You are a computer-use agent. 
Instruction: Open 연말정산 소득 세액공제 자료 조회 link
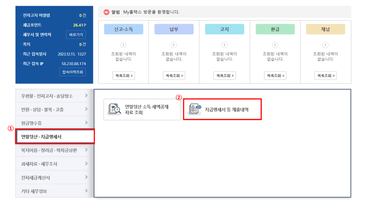click(142, 109)
